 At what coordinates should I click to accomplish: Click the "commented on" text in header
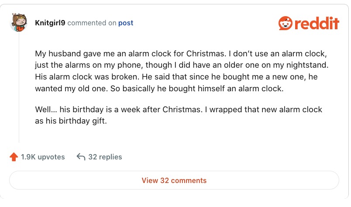tap(92, 23)
